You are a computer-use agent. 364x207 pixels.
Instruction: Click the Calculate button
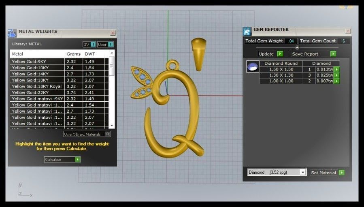click(x=62, y=159)
